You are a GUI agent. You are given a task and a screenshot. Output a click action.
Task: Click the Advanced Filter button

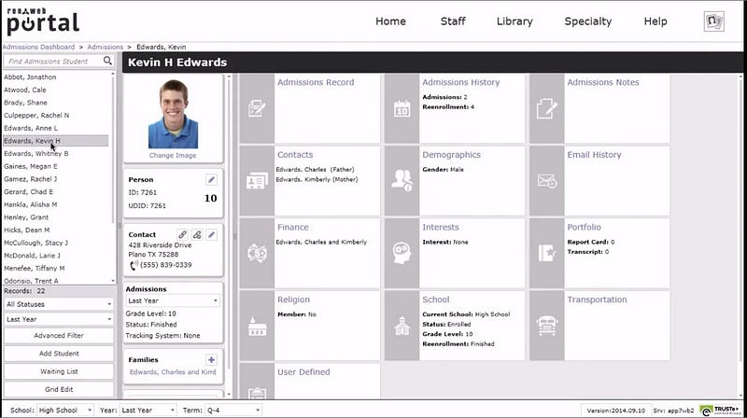tap(59, 336)
